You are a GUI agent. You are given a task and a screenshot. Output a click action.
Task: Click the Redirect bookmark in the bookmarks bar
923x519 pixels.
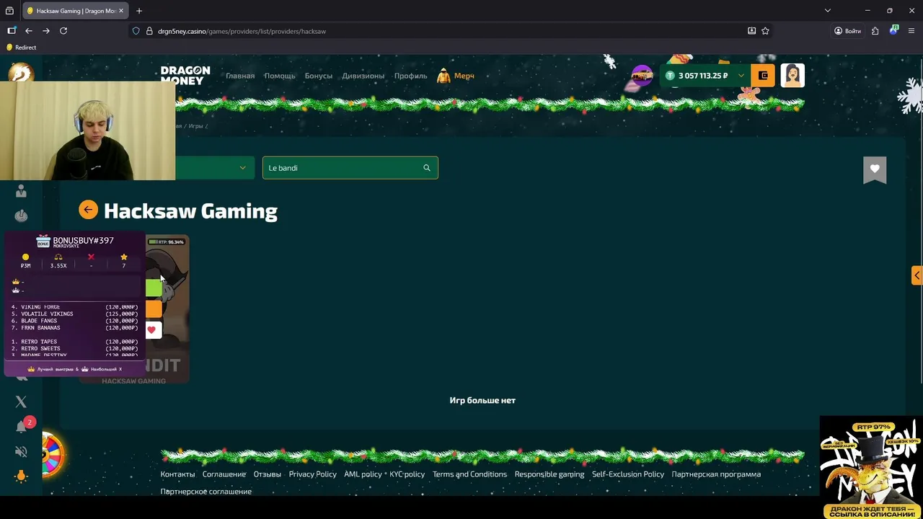click(21, 48)
